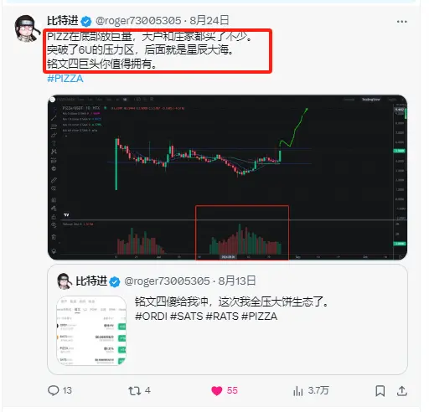The width and height of the screenshot is (429, 412).
Task: Click the red volume highlight box in chart
Action: (242, 233)
